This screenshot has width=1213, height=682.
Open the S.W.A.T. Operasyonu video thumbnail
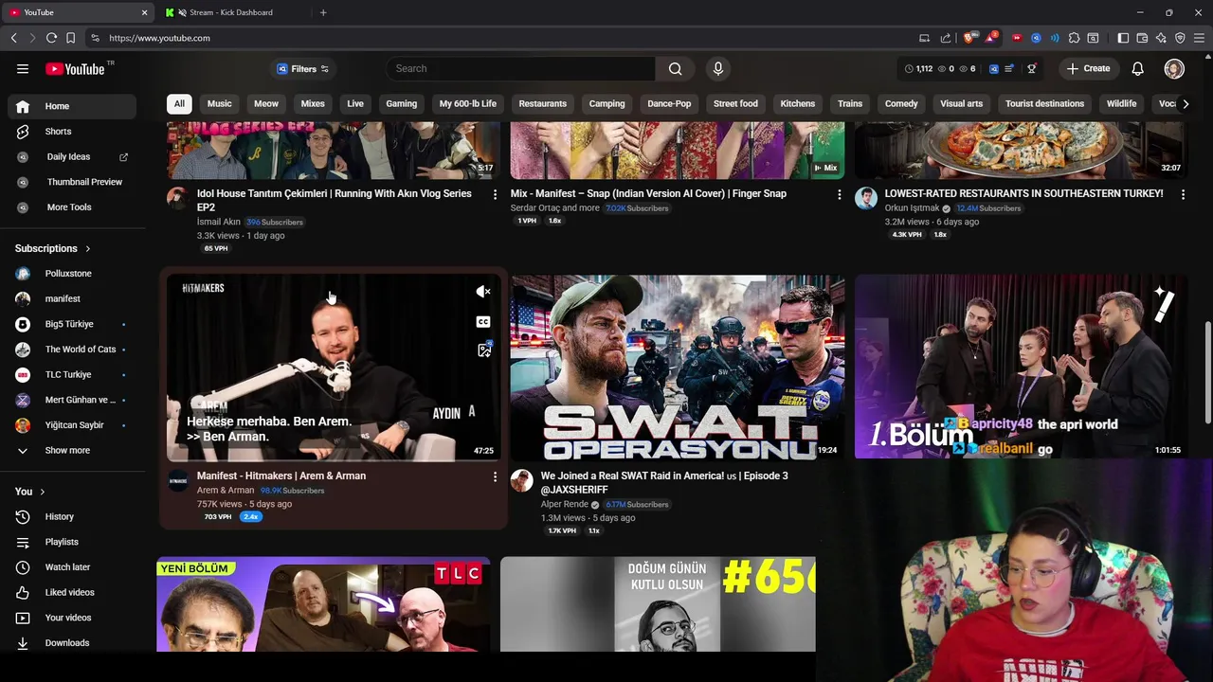coord(677,368)
